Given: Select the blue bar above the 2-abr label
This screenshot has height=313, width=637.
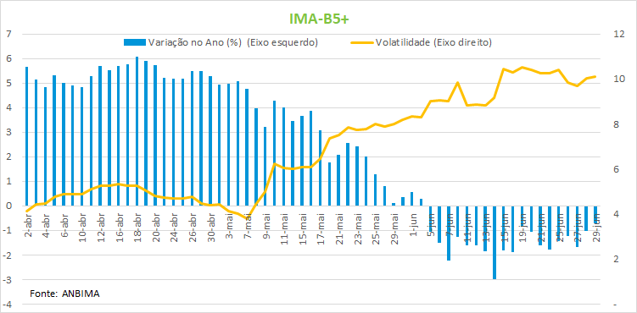Looking at the screenshot, I should (x=27, y=136).
